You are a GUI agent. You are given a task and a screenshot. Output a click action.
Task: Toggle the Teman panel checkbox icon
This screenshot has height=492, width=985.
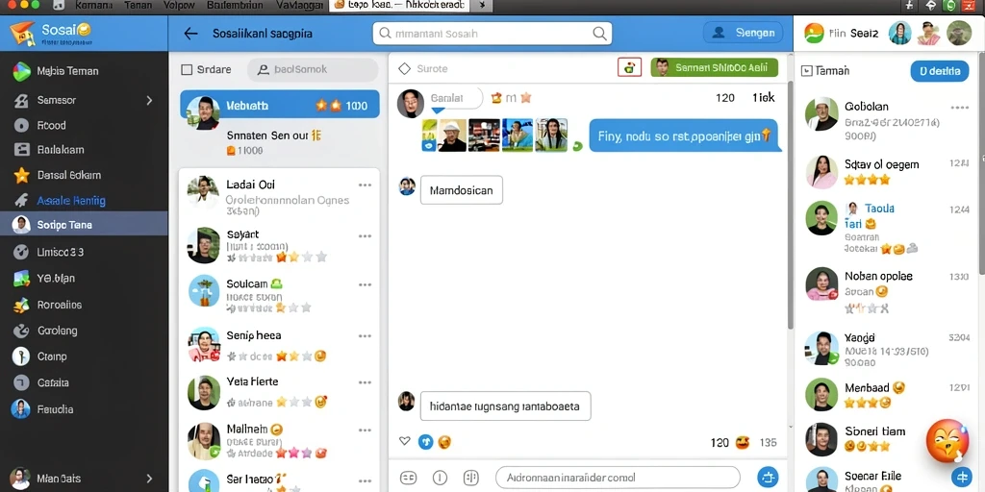click(806, 71)
